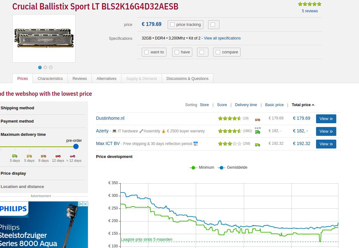Click the Max ICT BV star rating
This screenshot has width=359, height=248.
230,143
